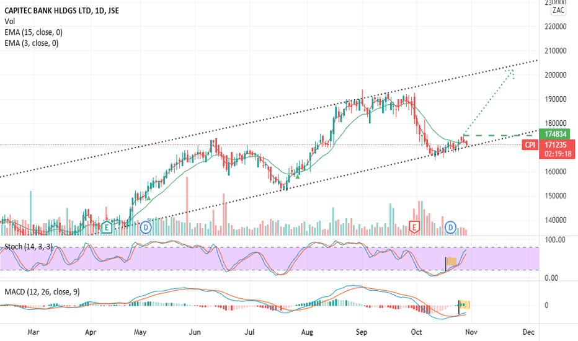The image size is (578, 341).
Task: Click the 200000 price axis value
Action: pos(556,75)
